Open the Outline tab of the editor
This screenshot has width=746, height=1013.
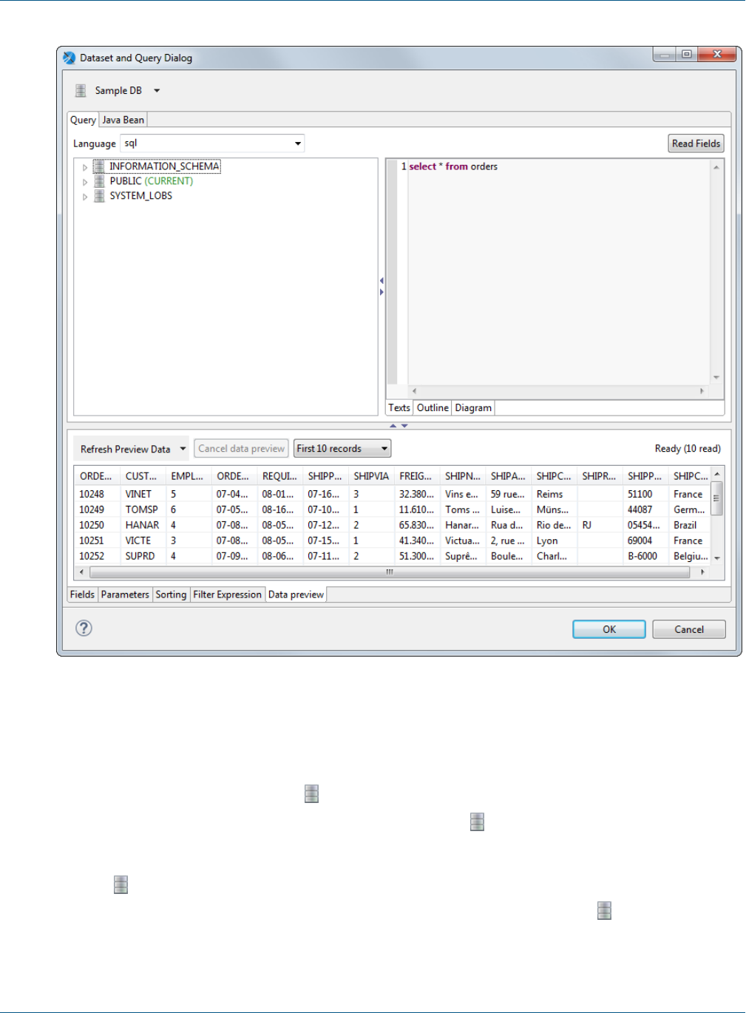pos(433,407)
